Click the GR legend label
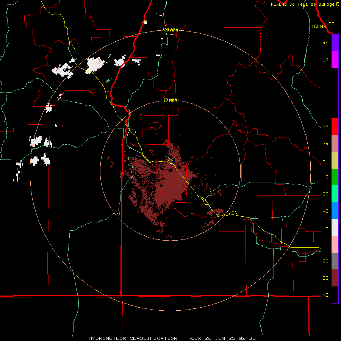341x341 pixels. 325,144
